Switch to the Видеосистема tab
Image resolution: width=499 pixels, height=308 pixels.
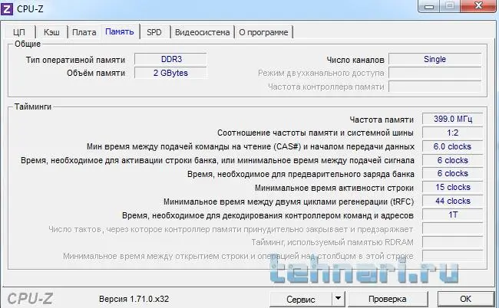tap(203, 32)
